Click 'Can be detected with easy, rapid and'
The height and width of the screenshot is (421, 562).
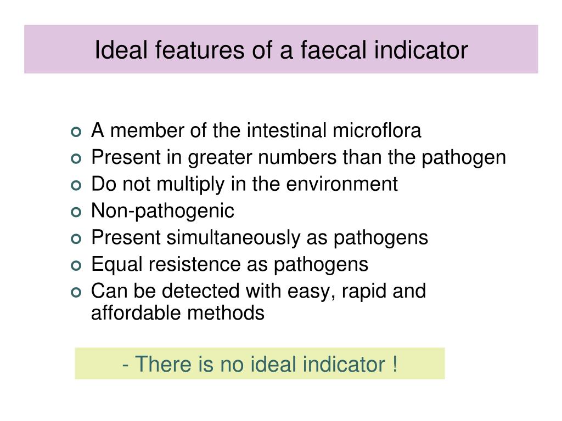pyautogui.click(x=258, y=291)
